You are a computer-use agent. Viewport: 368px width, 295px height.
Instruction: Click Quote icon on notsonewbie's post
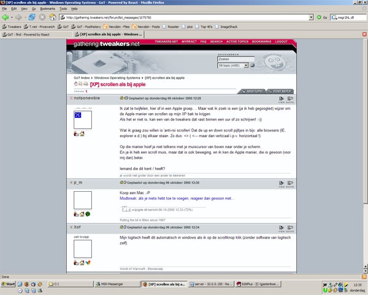(290, 100)
